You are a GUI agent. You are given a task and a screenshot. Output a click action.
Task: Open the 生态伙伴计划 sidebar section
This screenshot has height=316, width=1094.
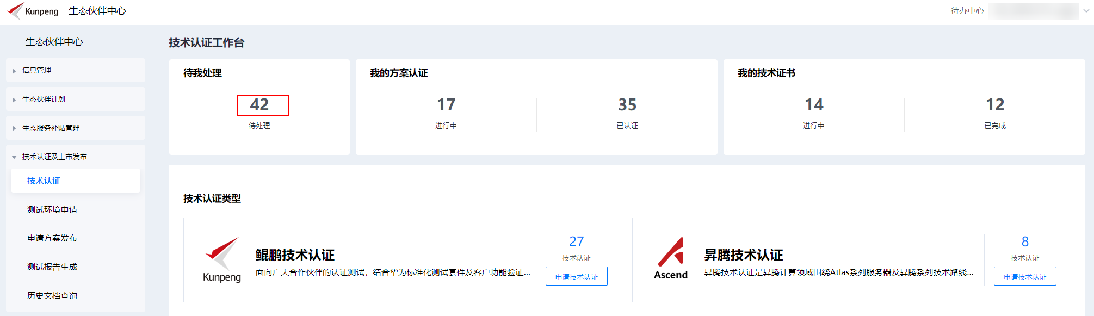coord(76,99)
